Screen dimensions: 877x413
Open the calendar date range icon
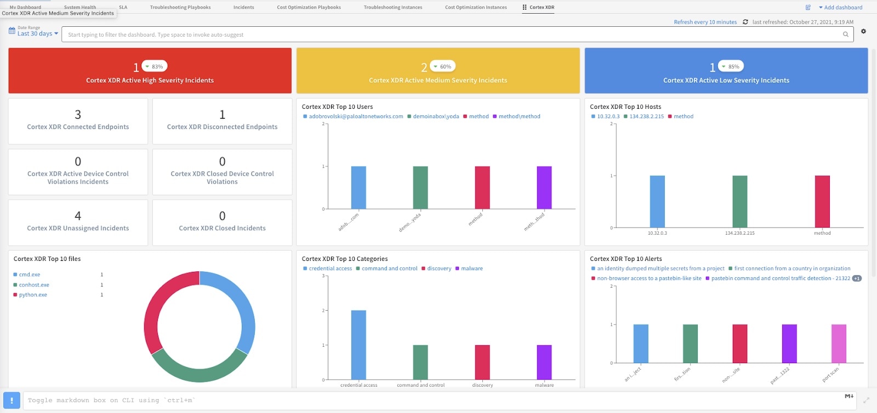click(x=12, y=31)
